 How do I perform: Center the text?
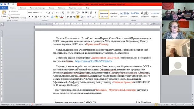point(71,17)
